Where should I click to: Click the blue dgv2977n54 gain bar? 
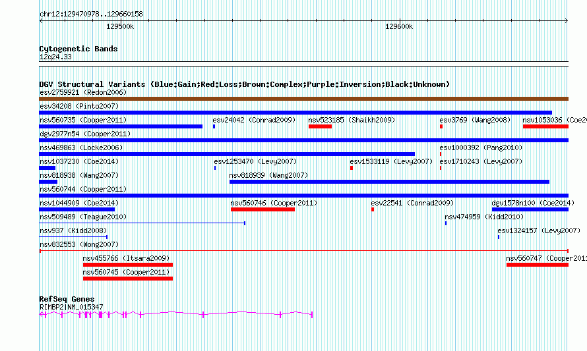[x=303, y=140]
